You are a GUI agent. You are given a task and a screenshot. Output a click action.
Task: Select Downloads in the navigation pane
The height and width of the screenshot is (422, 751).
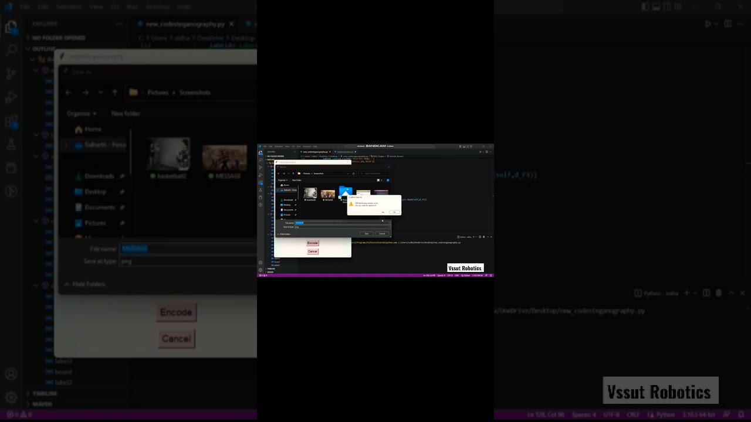pos(288,200)
